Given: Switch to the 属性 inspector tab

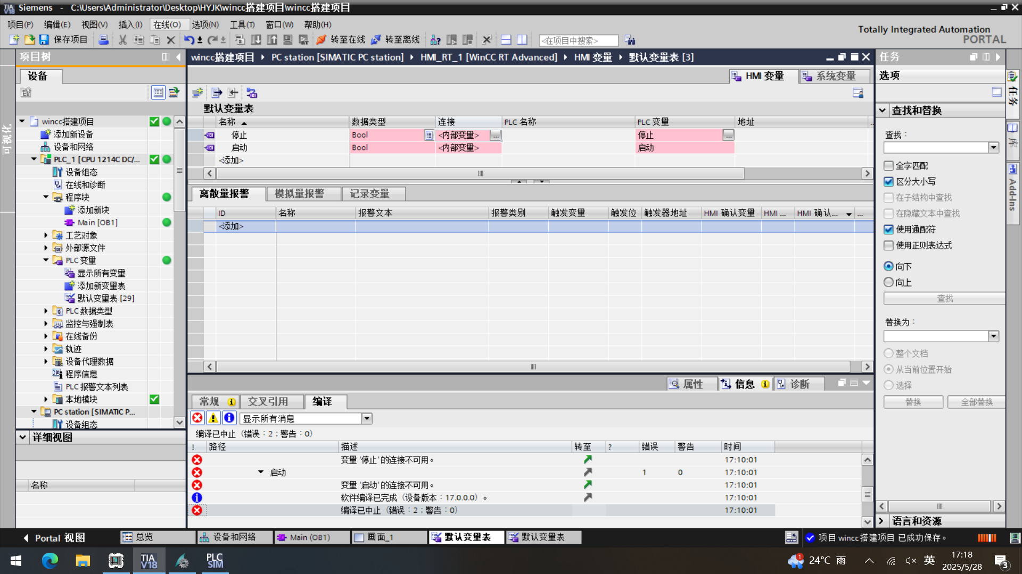Looking at the screenshot, I should point(693,384).
